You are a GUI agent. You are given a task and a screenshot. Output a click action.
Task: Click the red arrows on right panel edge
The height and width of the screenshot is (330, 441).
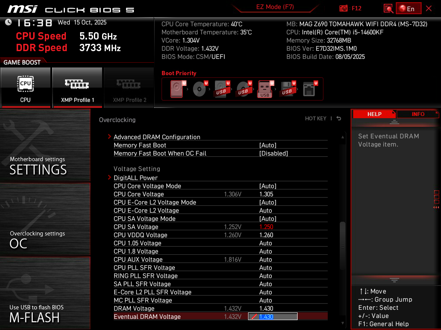pyautogui.click(x=436, y=208)
